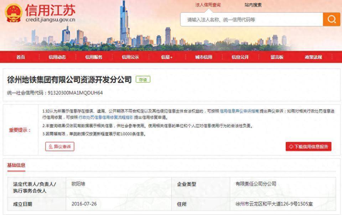Click the legal representative name 欧阳培
The image size is (342, 215).
click(78, 184)
